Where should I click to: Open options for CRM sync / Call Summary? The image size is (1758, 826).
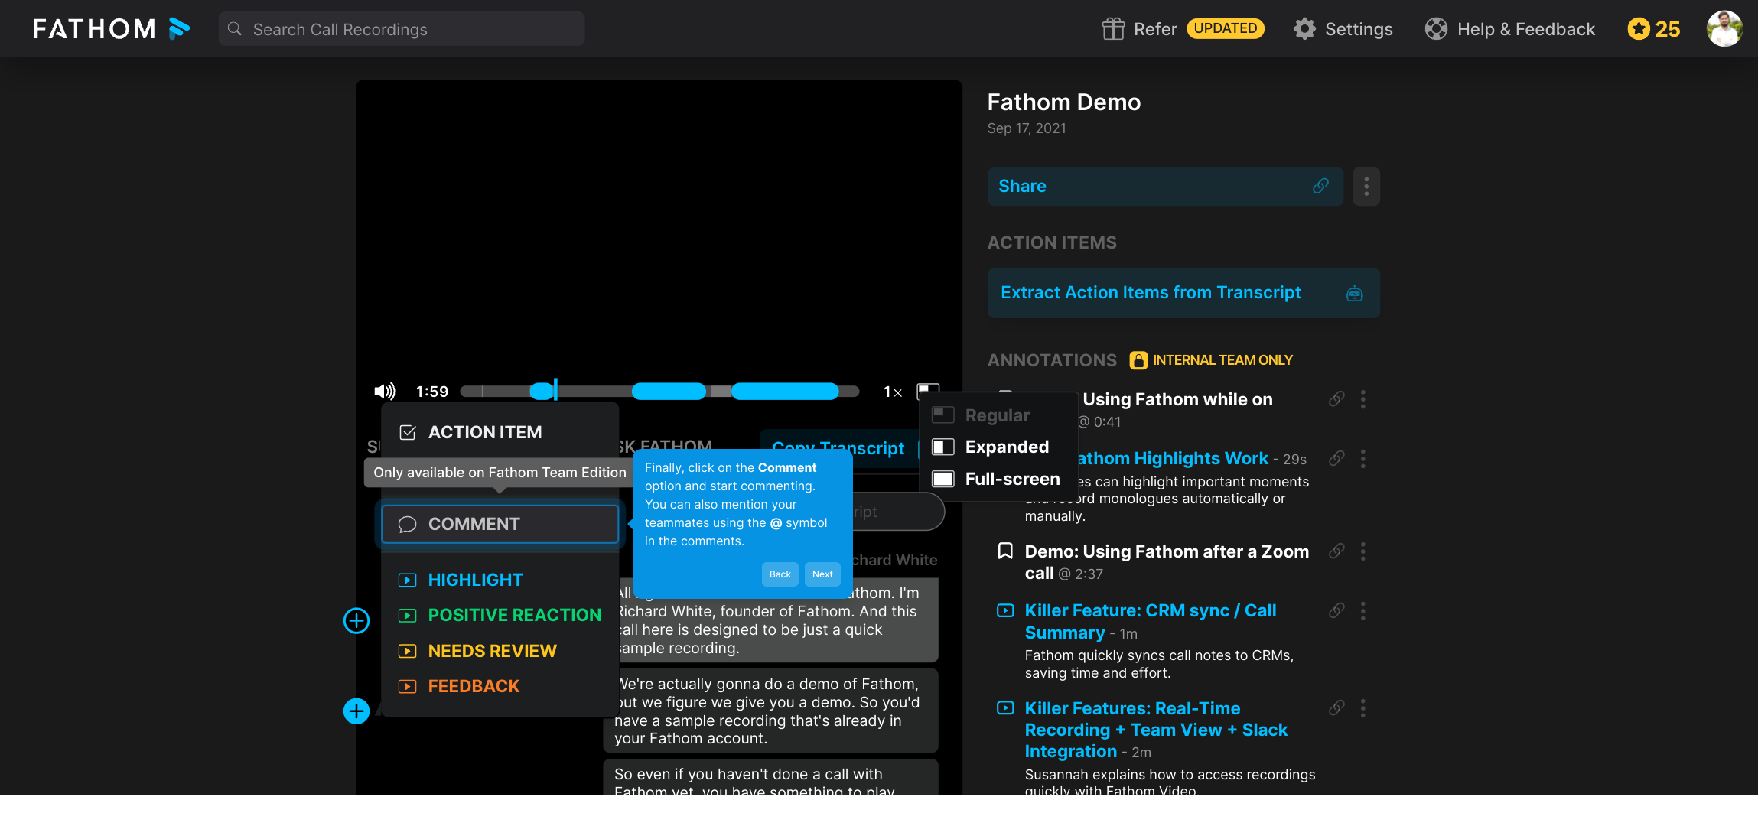click(1362, 610)
